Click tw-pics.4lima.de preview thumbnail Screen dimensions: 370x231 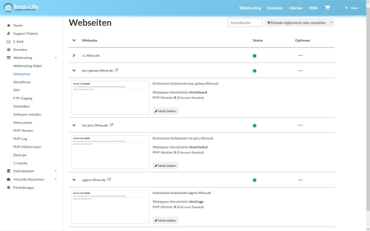(110, 152)
